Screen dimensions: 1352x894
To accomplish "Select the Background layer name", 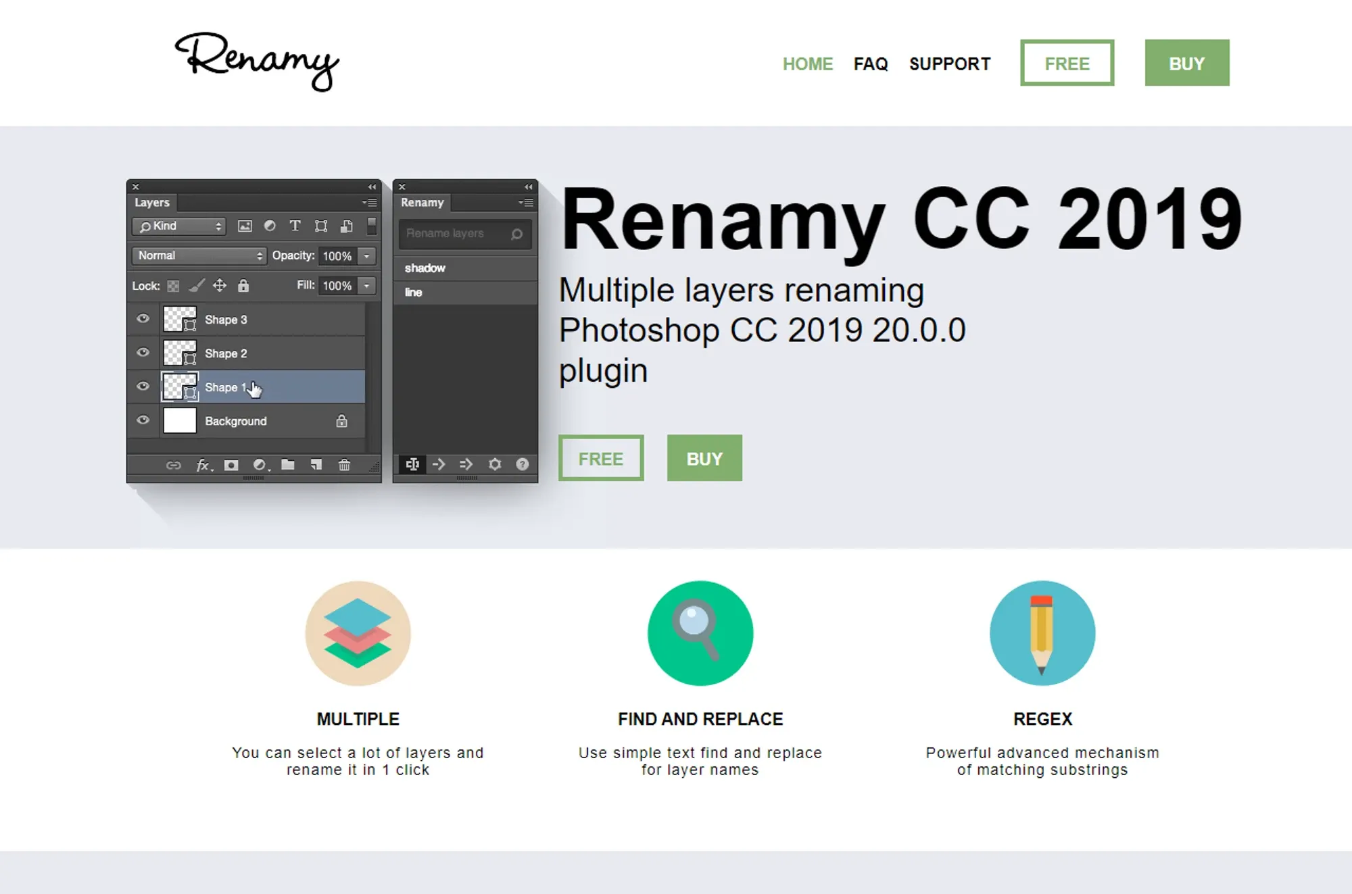I will [x=236, y=421].
